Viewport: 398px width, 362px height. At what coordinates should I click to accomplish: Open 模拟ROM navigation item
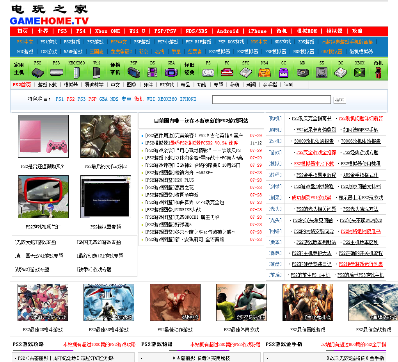(x=307, y=31)
